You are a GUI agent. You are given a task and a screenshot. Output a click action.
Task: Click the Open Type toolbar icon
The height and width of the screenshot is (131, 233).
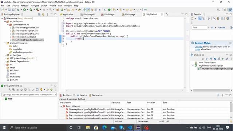pyautogui.click(x=69, y=10)
